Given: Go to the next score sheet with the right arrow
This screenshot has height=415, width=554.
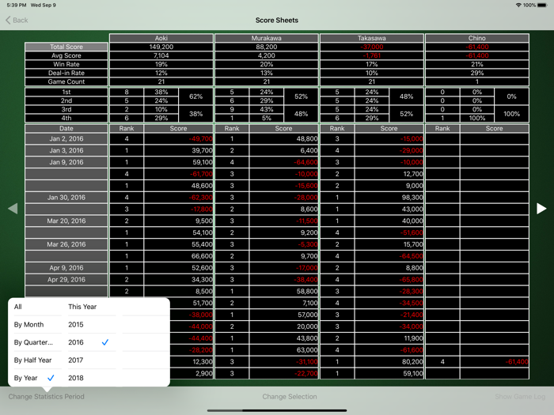Looking at the screenshot, I should [541, 209].
